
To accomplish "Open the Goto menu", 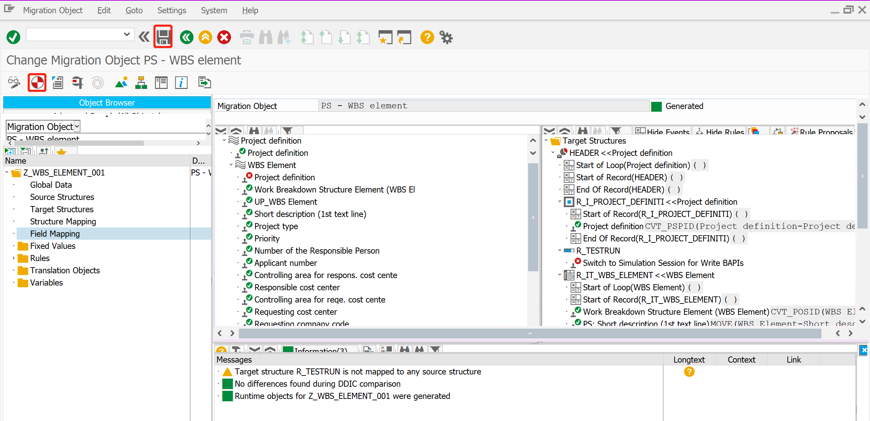I will coord(134,10).
